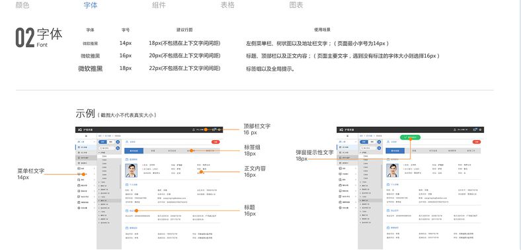Click the 标签组以及全局提示 usage text
Image resolution: width=521 pixels, height=250 pixels.
(x=270, y=69)
